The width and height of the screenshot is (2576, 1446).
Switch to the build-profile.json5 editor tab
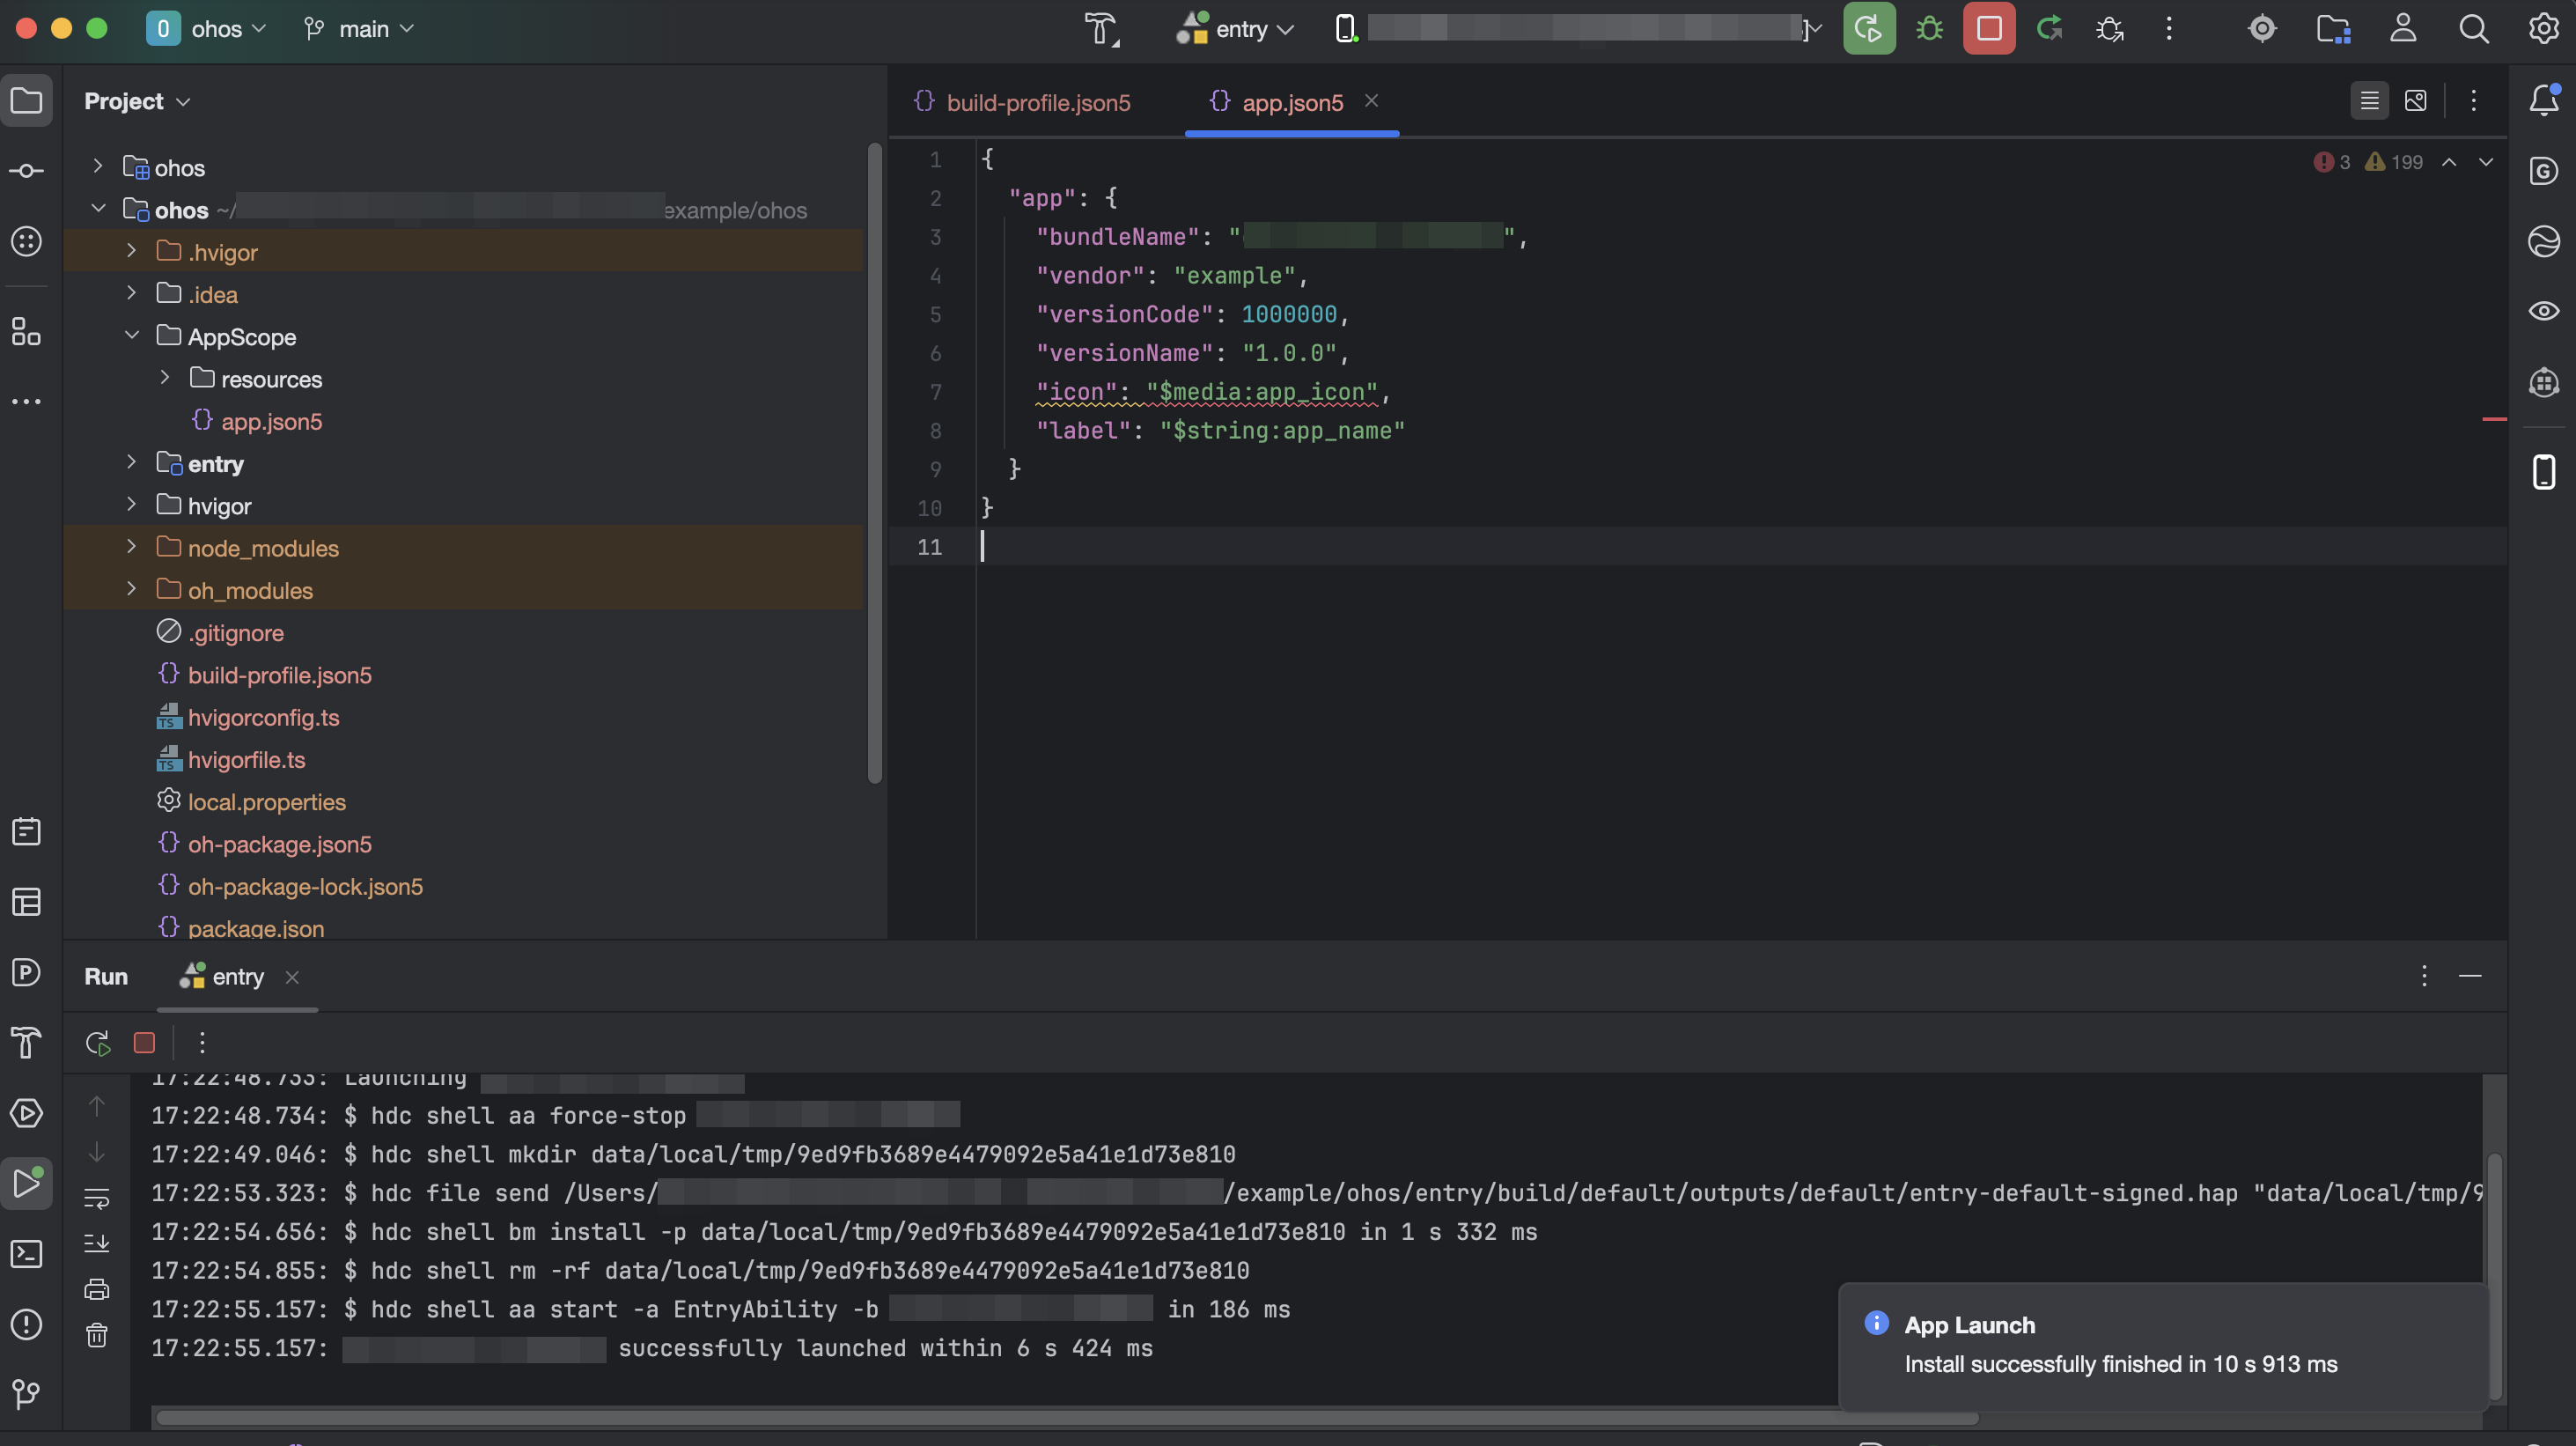point(1023,102)
